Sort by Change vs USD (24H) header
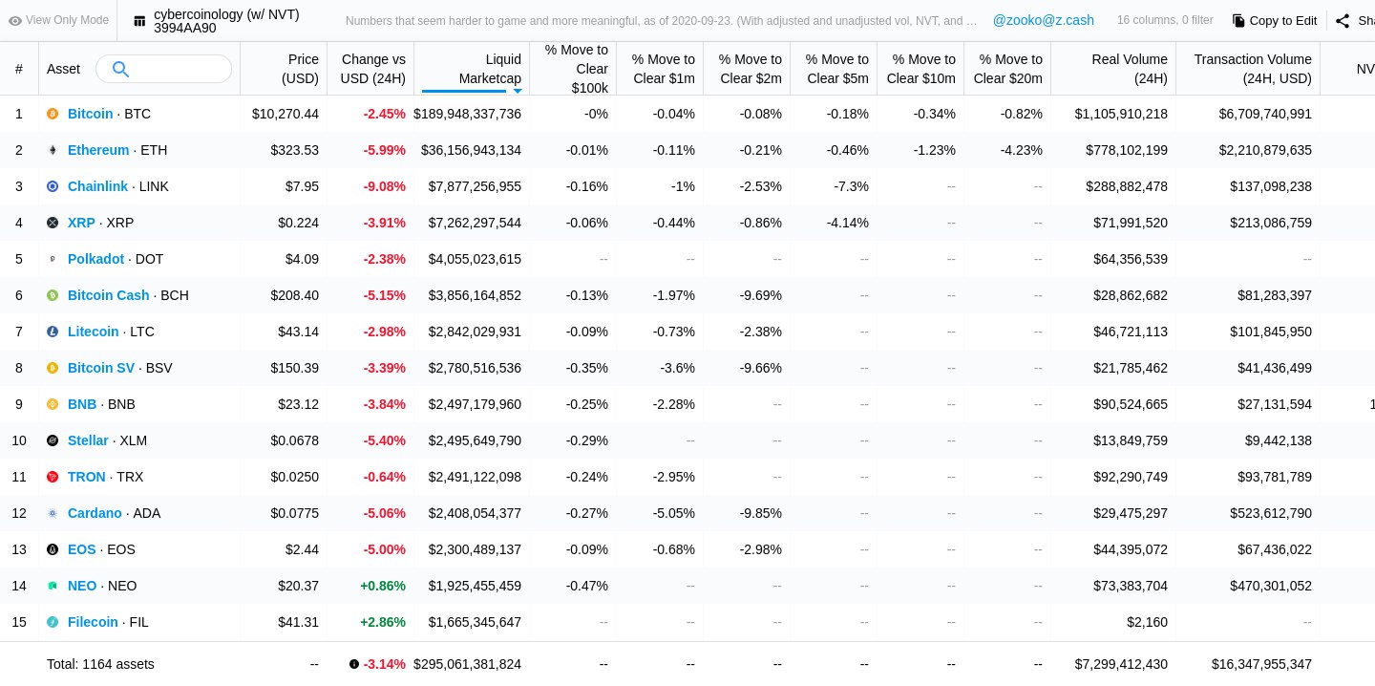The height and width of the screenshot is (686, 1375). tap(372, 69)
